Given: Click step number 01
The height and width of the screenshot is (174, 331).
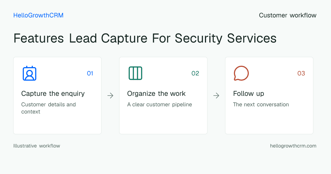Looking at the screenshot, I should click(x=90, y=73).
